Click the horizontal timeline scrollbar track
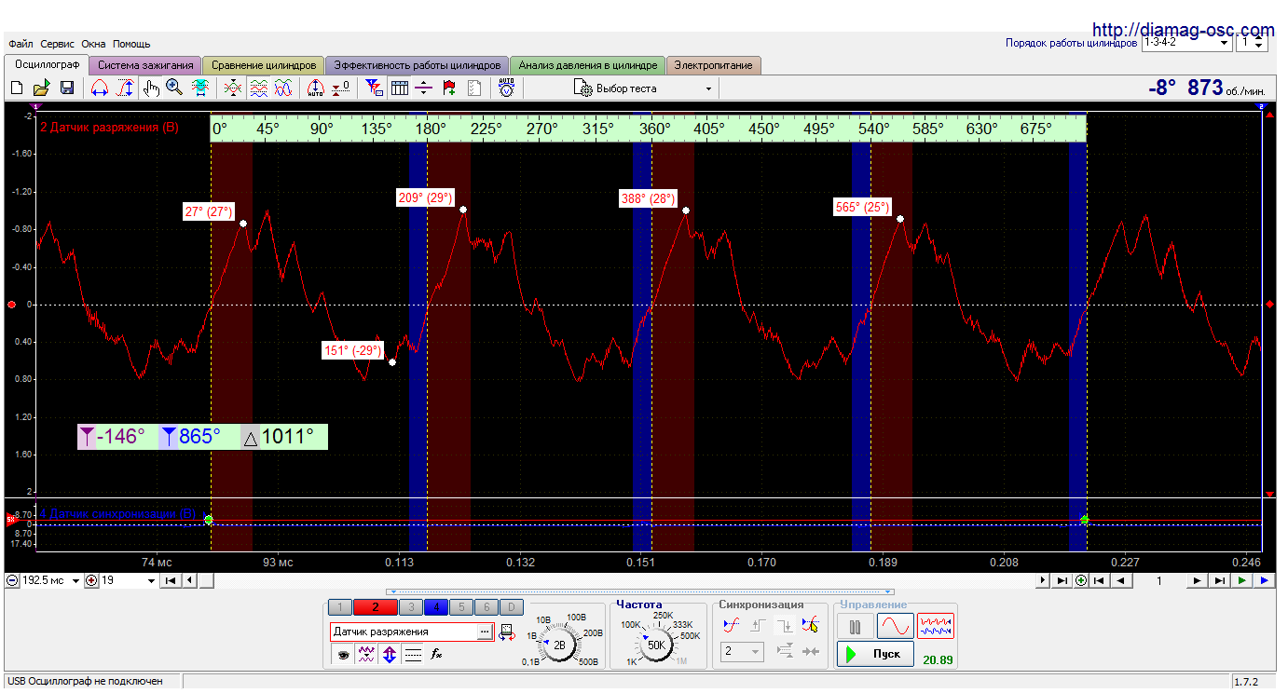The height and width of the screenshot is (693, 1288). pos(624,580)
